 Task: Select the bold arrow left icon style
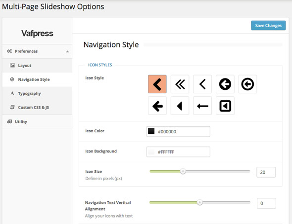click(x=157, y=106)
